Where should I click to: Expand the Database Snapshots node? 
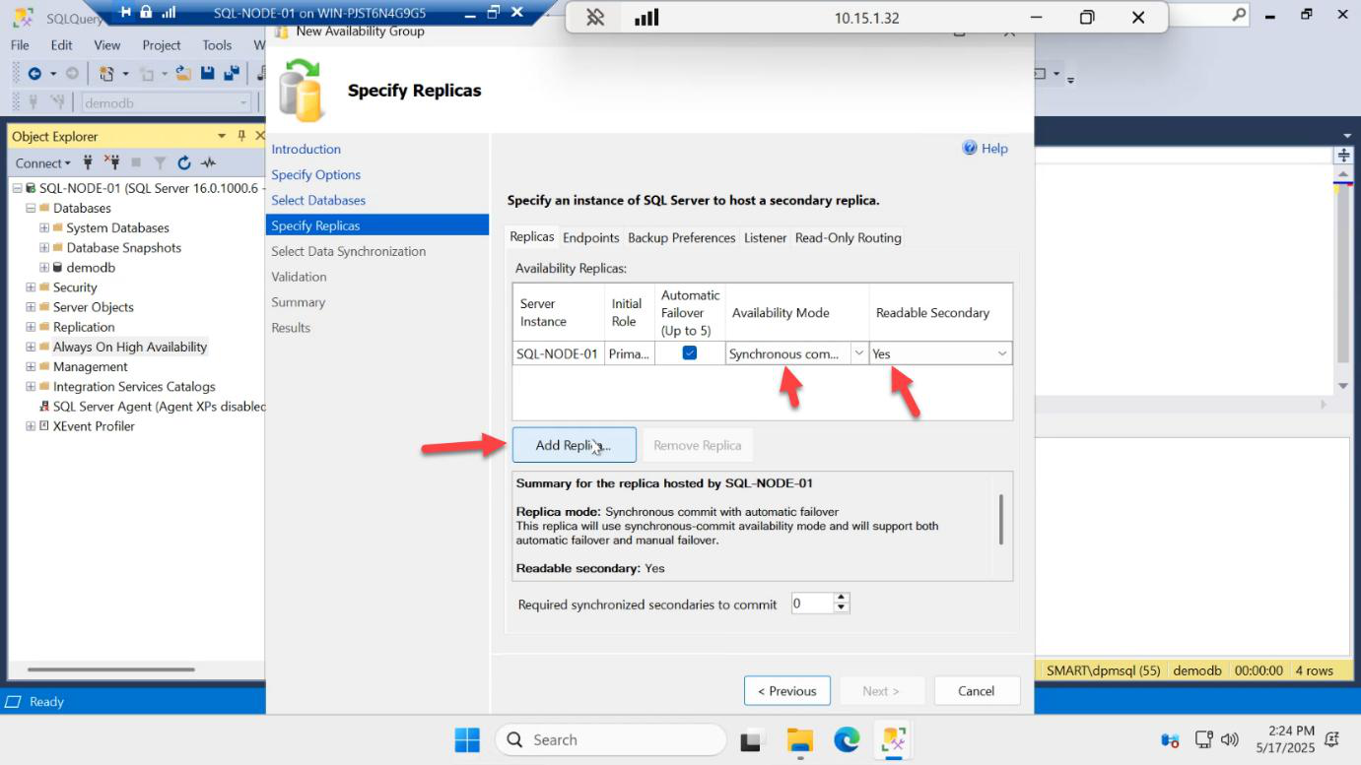click(x=44, y=247)
